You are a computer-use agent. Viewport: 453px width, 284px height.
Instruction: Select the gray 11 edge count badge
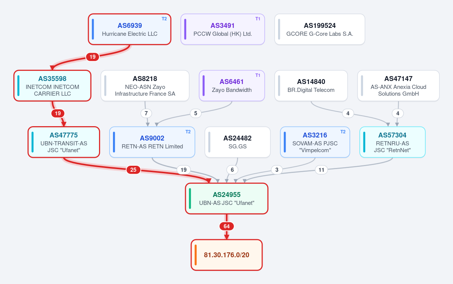(321, 170)
